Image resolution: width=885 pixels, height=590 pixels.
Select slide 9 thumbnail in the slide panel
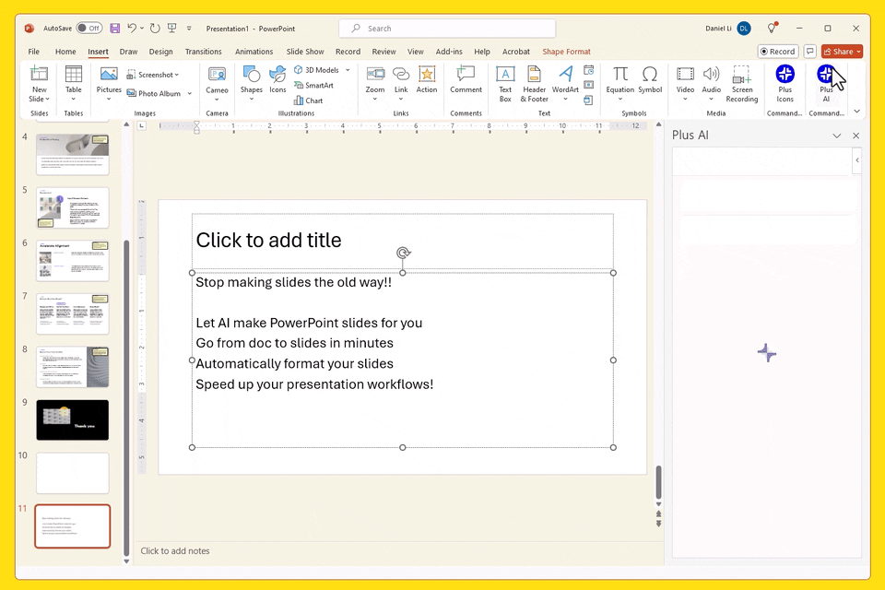72,420
